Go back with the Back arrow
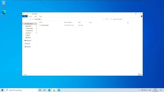Image resolution: width=164 pixels, height=92 pixels. coord(24,19)
